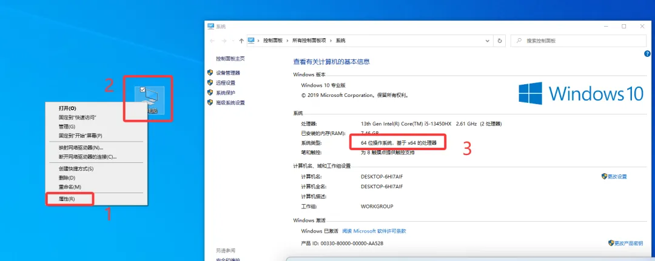This screenshot has width=655, height=261.
Task: Open the recent locations chevron beside the forward arrow
Action: [x=233, y=41]
